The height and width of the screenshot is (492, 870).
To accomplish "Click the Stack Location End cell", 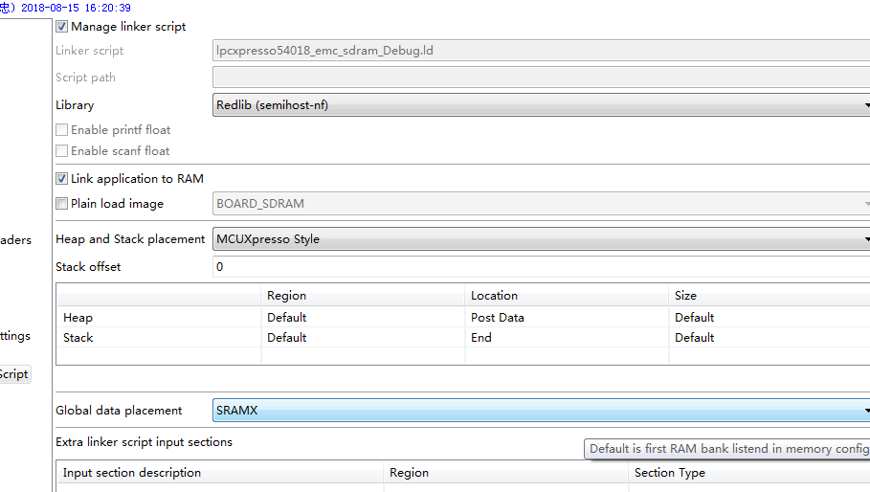I will (567, 338).
